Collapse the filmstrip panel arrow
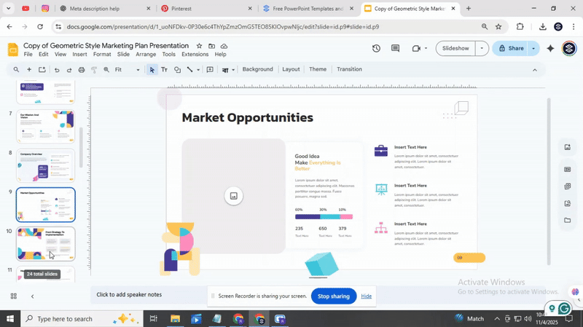 tap(32, 296)
